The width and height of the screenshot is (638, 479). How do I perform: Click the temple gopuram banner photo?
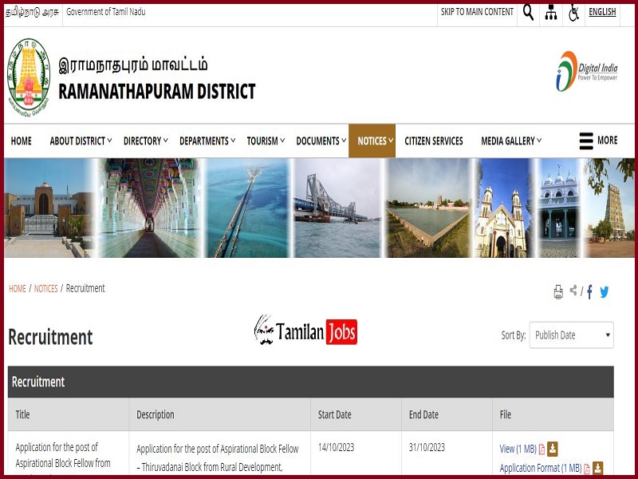(x=609, y=208)
